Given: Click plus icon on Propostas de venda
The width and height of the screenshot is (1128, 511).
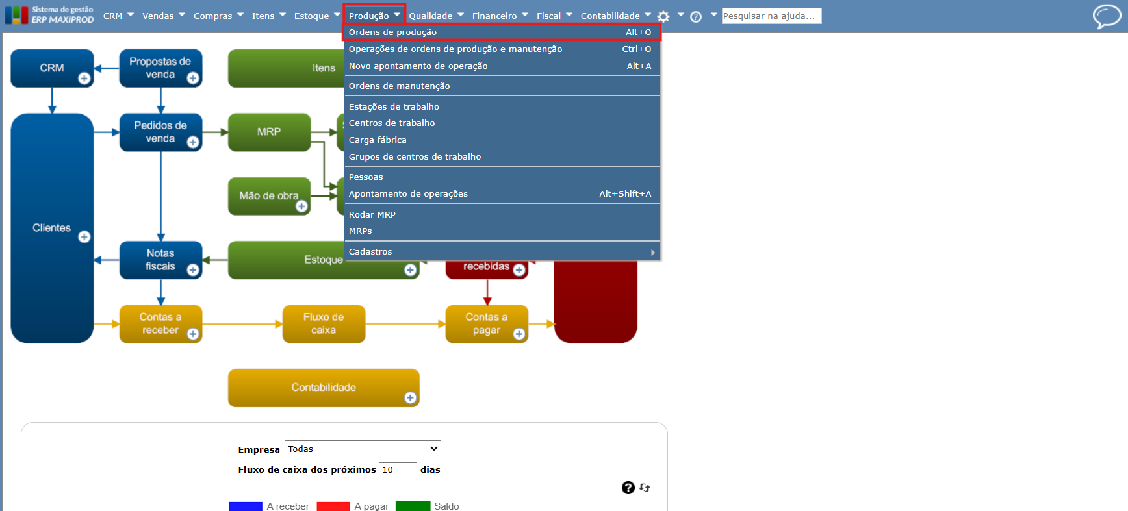Looking at the screenshot, I should click(193, 79).
